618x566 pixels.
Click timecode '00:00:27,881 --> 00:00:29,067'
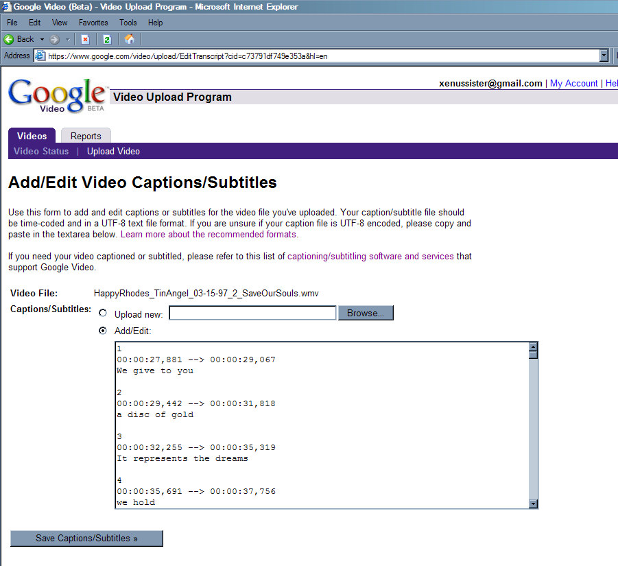(196, 360)
